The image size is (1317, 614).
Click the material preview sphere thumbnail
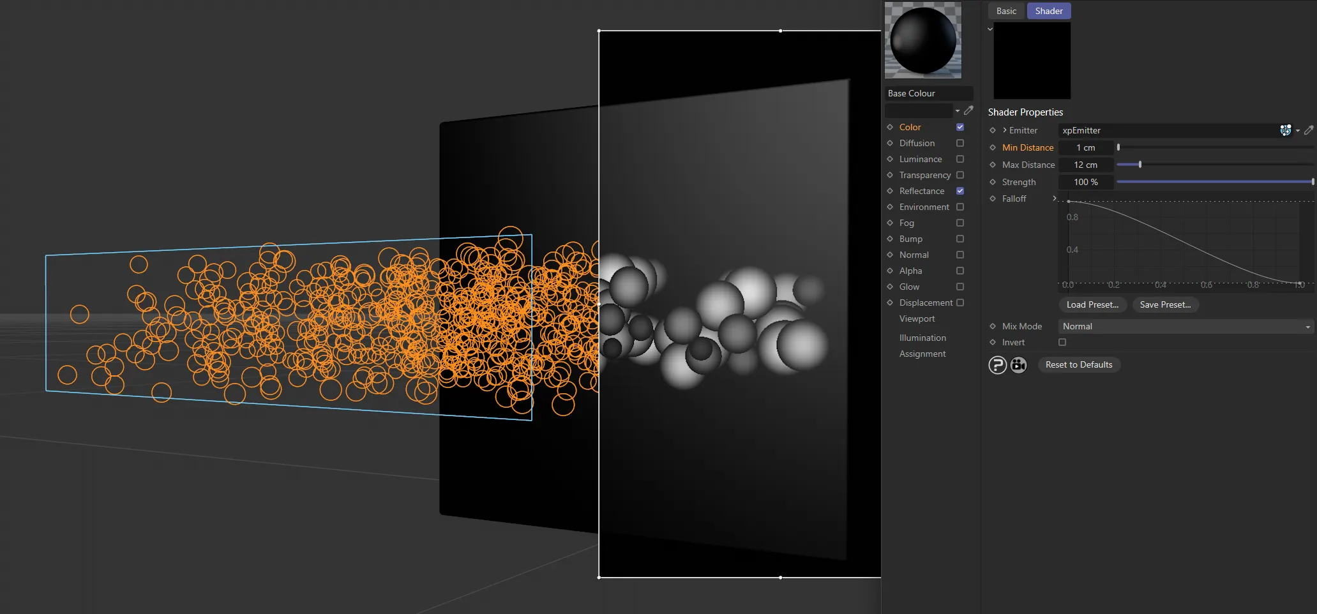click(x=922, y=40)
